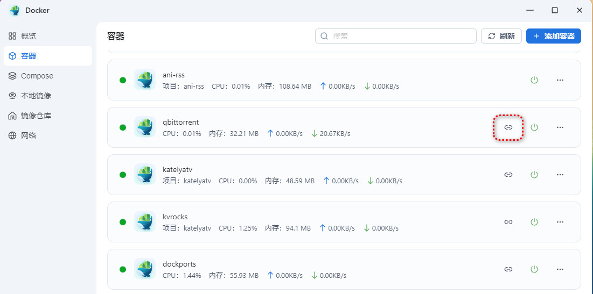Open the qbittorrent container web link
Screen dimensions: 593x294
(508, 127)
